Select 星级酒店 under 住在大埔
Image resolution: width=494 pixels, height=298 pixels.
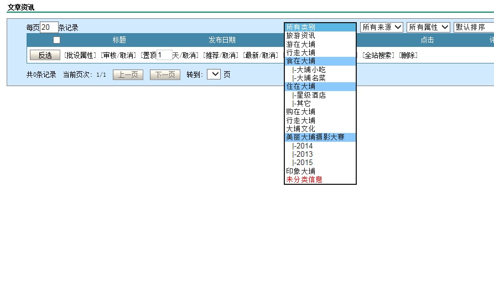click(310, 95)
